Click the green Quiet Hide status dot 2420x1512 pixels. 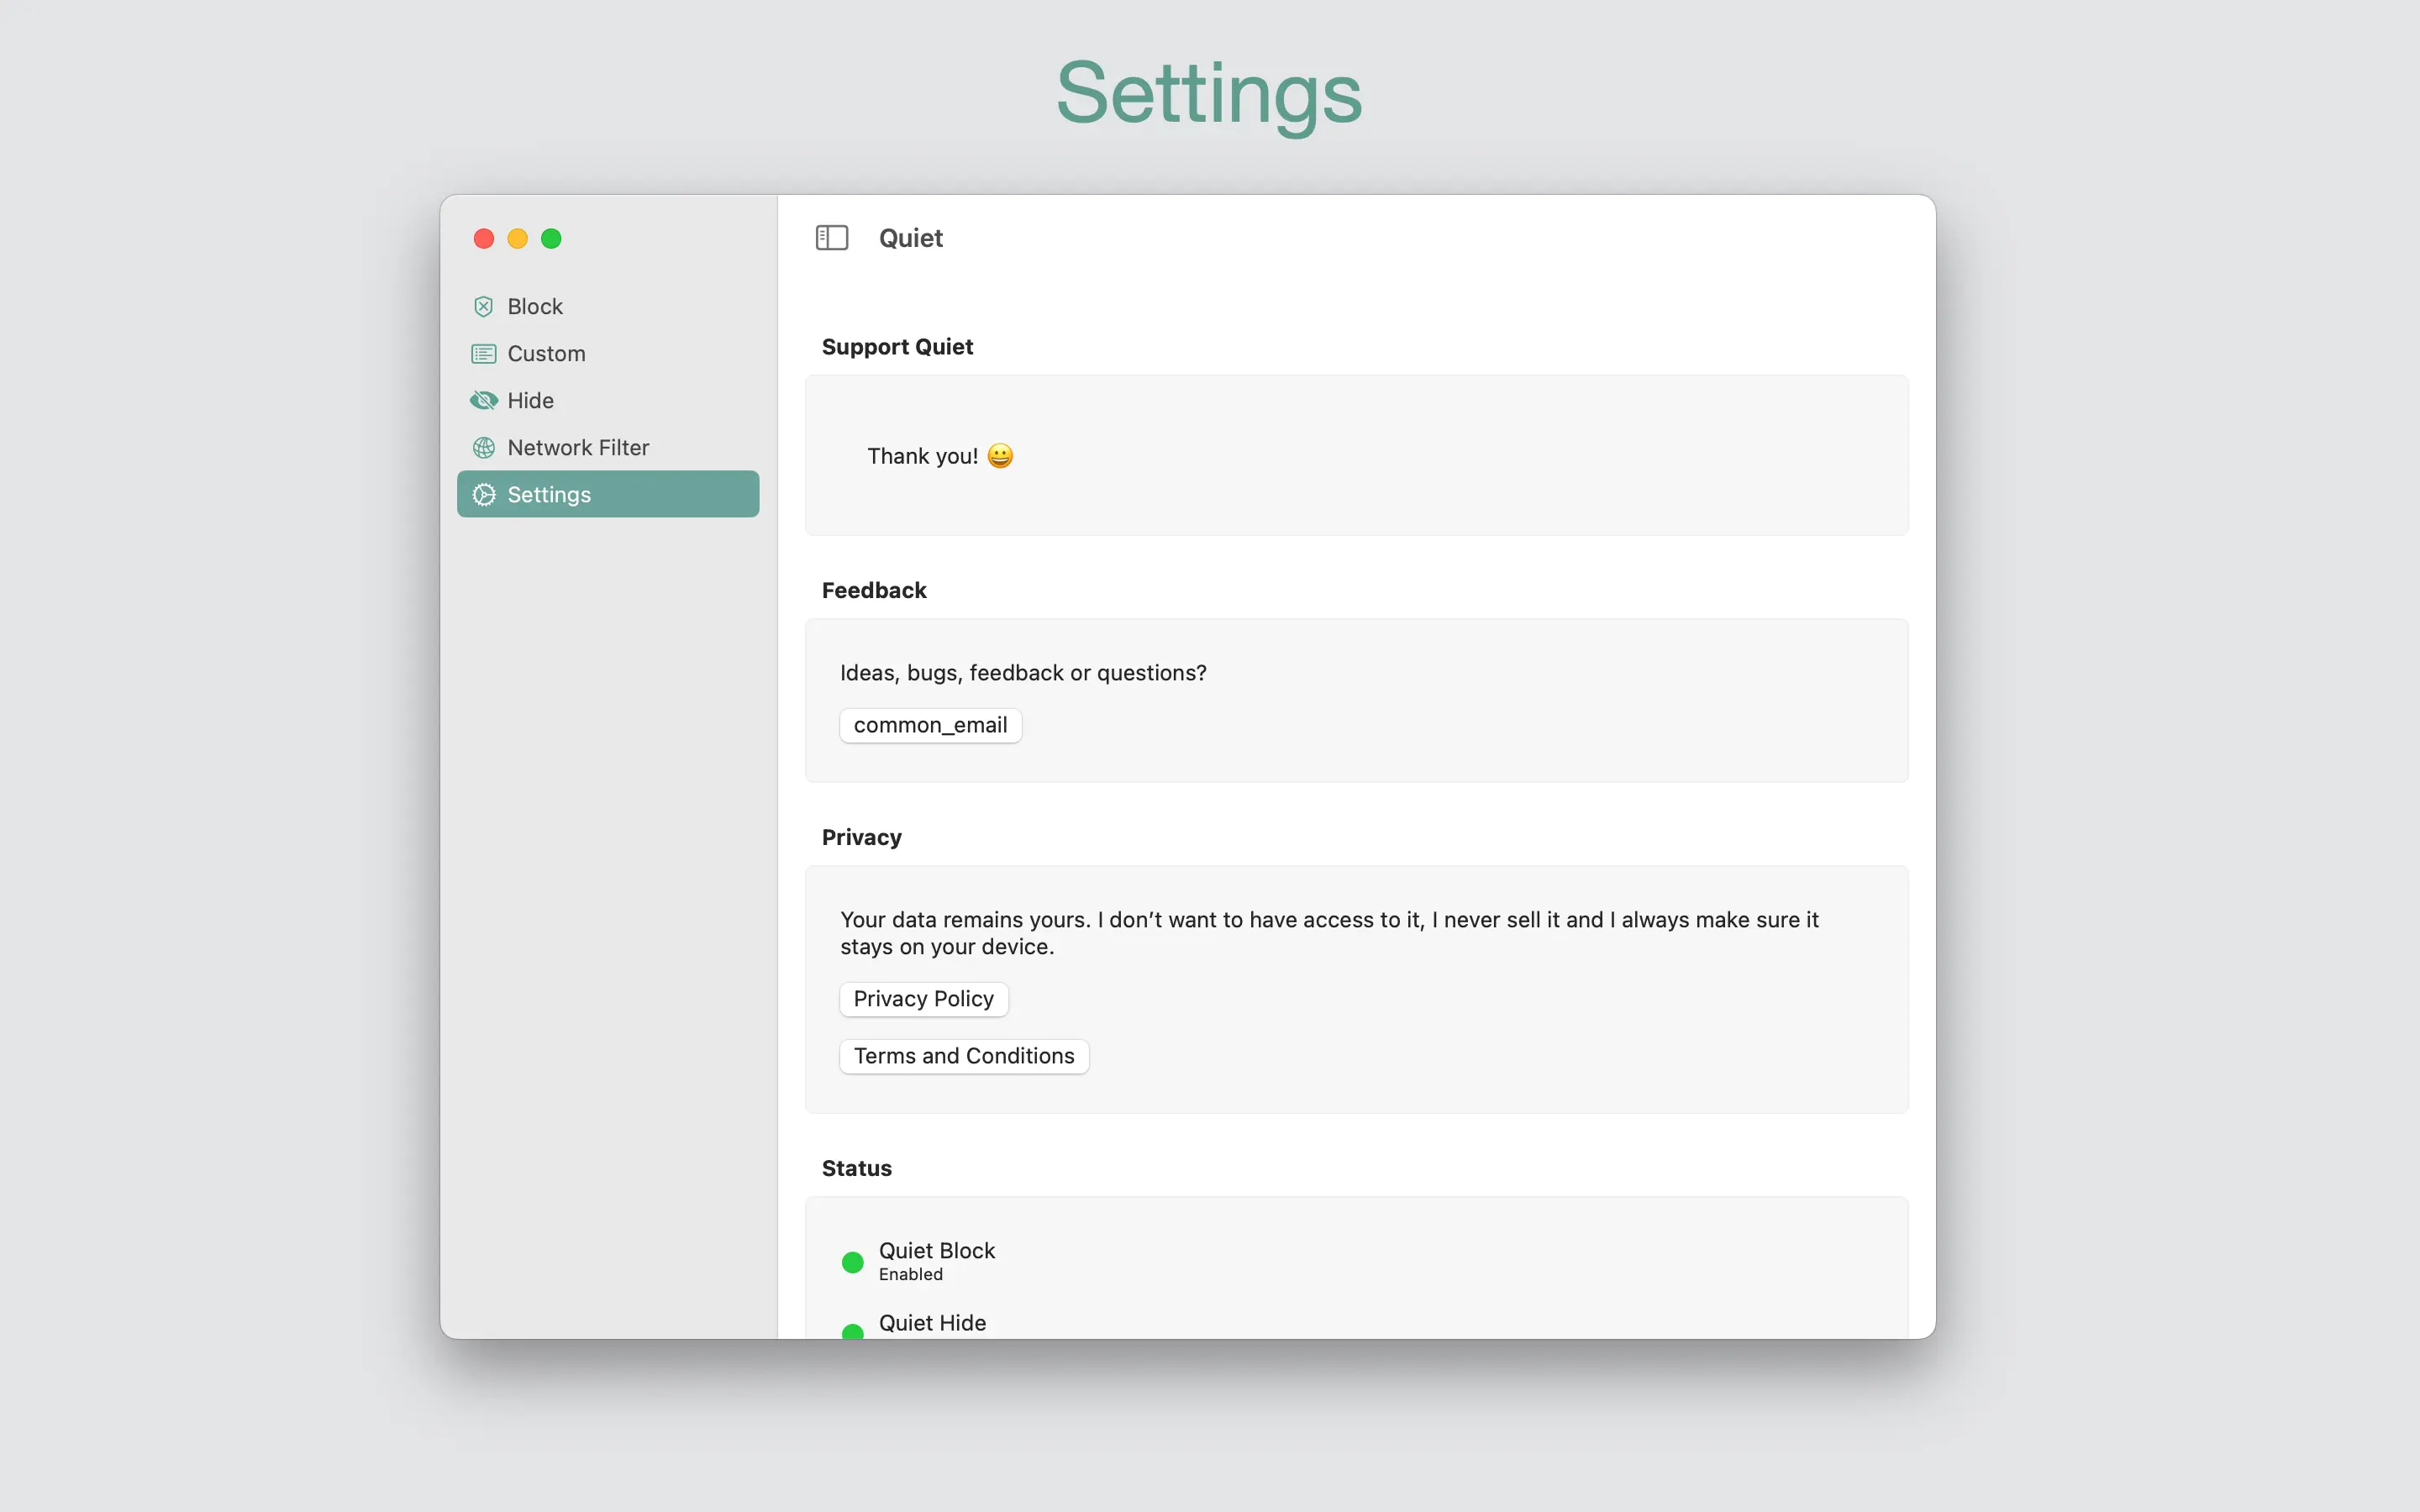pos(852,1331)
